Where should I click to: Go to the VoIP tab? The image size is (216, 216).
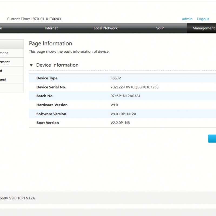tap(160, 28)
